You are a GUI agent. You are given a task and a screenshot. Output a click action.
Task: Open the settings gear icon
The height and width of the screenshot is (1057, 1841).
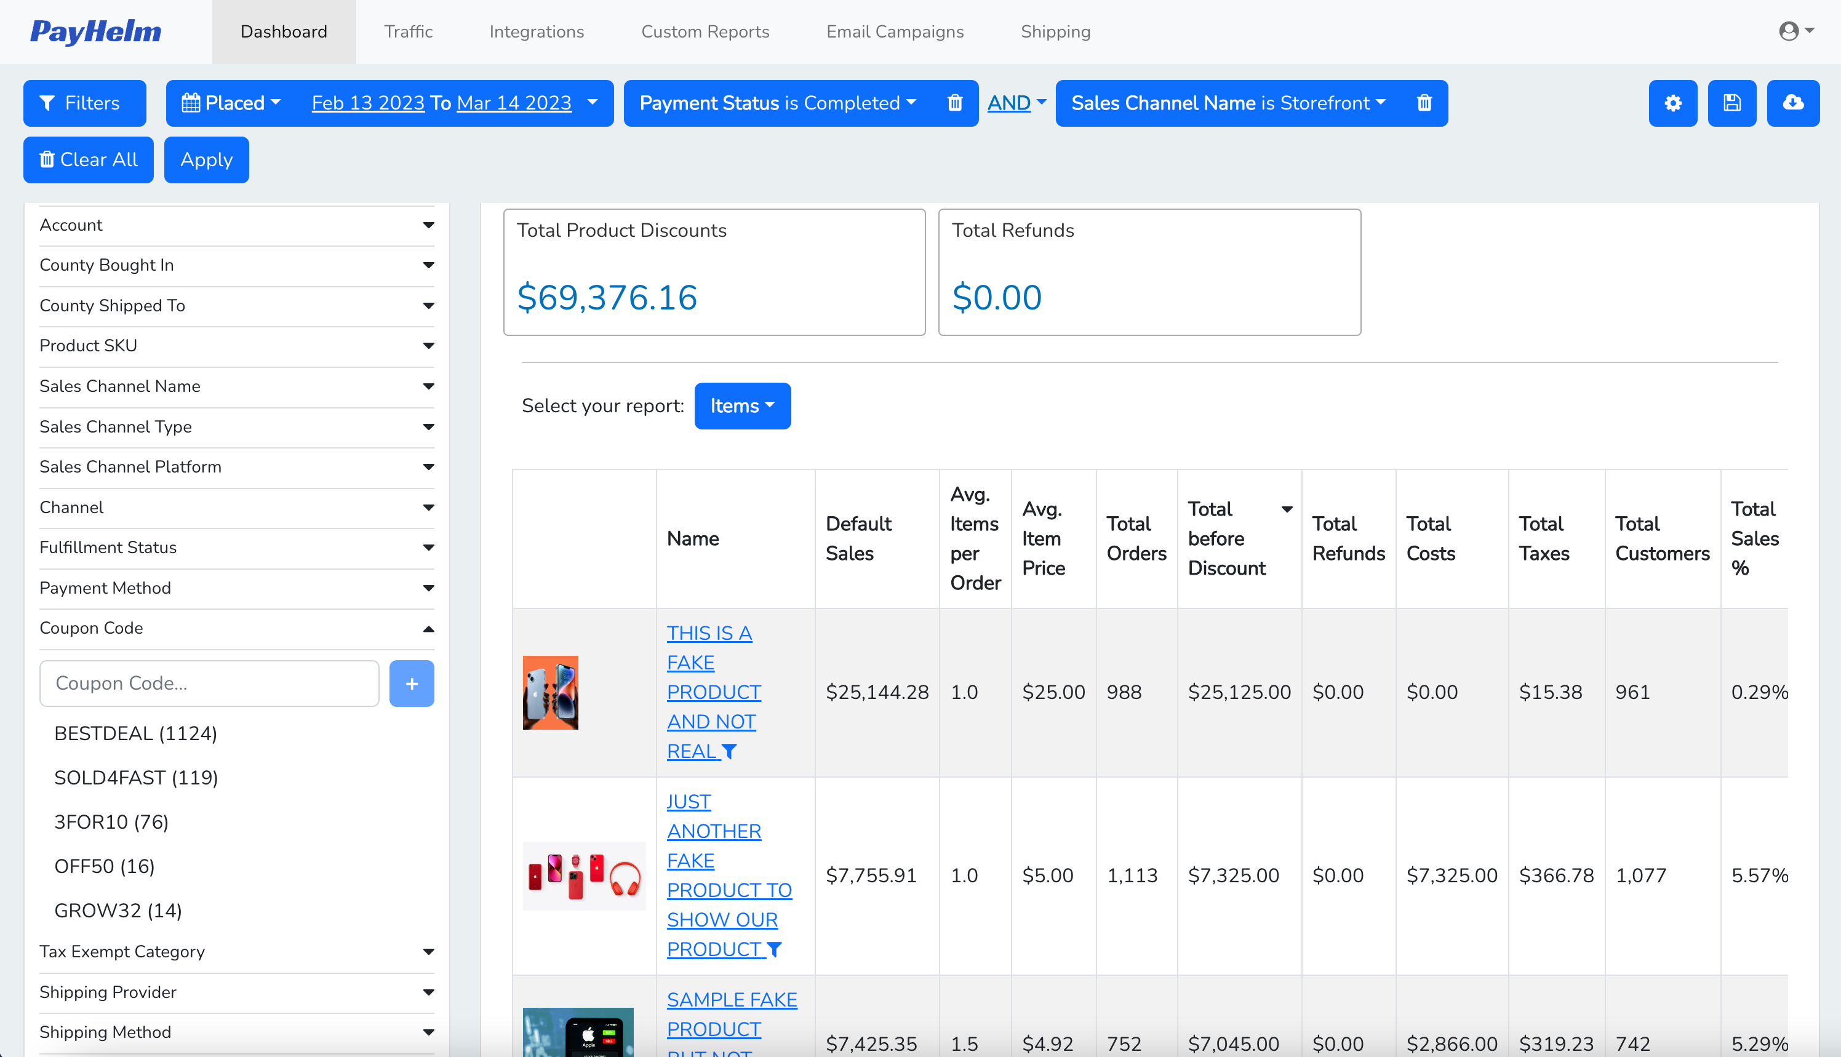point(1672,103)
